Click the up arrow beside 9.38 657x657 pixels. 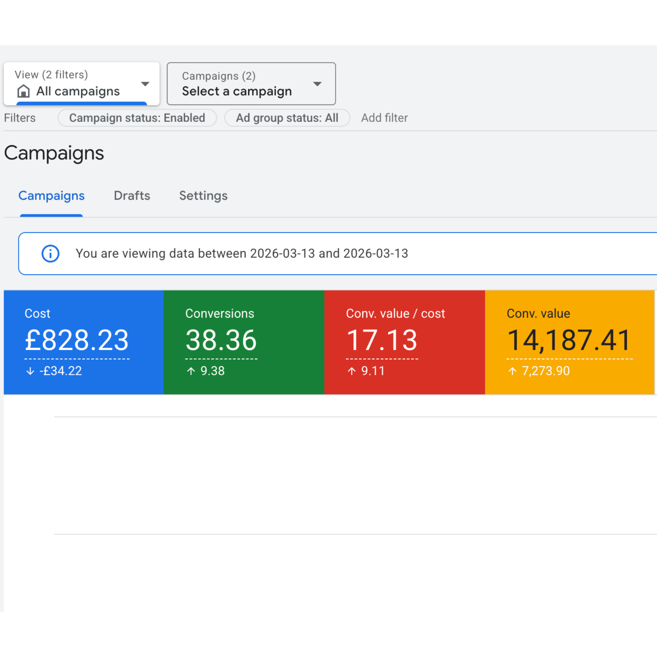point(191,371)
